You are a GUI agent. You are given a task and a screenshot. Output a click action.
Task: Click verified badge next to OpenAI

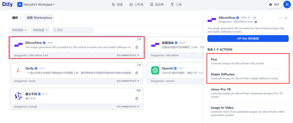[176, 68]
